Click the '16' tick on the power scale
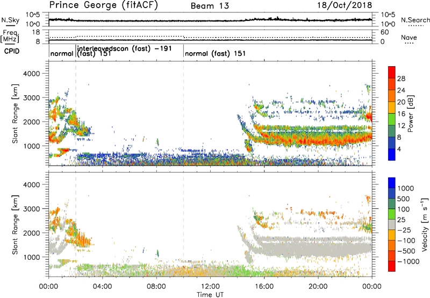Viewport: 430px width, 298px height. pos(401,114)
